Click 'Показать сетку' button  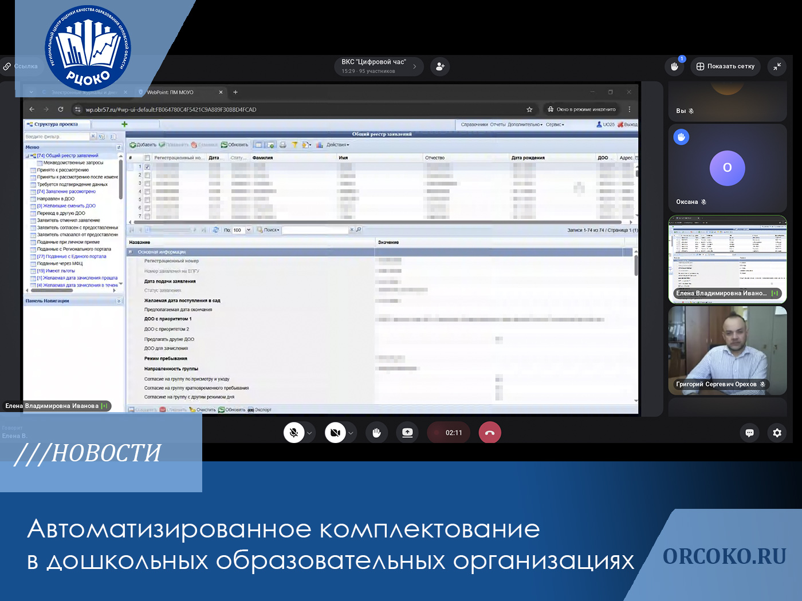pyautogui.click(x=725, y=66)
